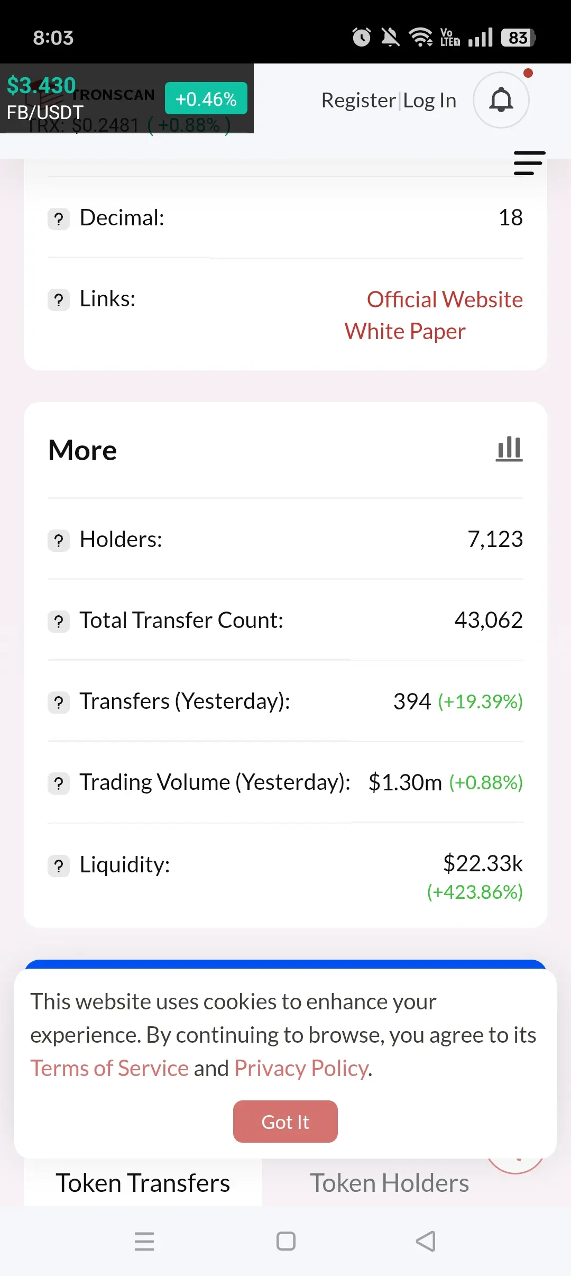
Task: Go to Register page
Action: coord(358,100)
